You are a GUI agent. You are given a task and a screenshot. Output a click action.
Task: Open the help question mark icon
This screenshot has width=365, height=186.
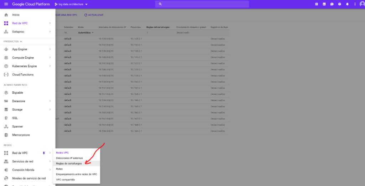[x=340, y=4]
